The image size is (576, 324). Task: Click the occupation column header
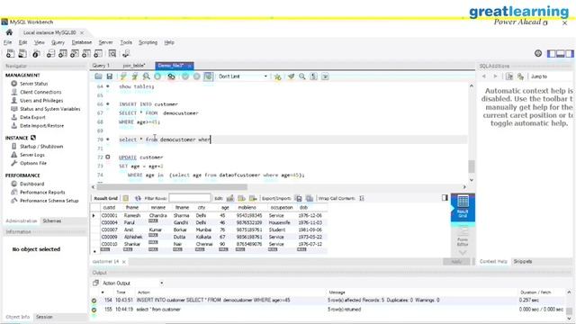click(282, 208)
